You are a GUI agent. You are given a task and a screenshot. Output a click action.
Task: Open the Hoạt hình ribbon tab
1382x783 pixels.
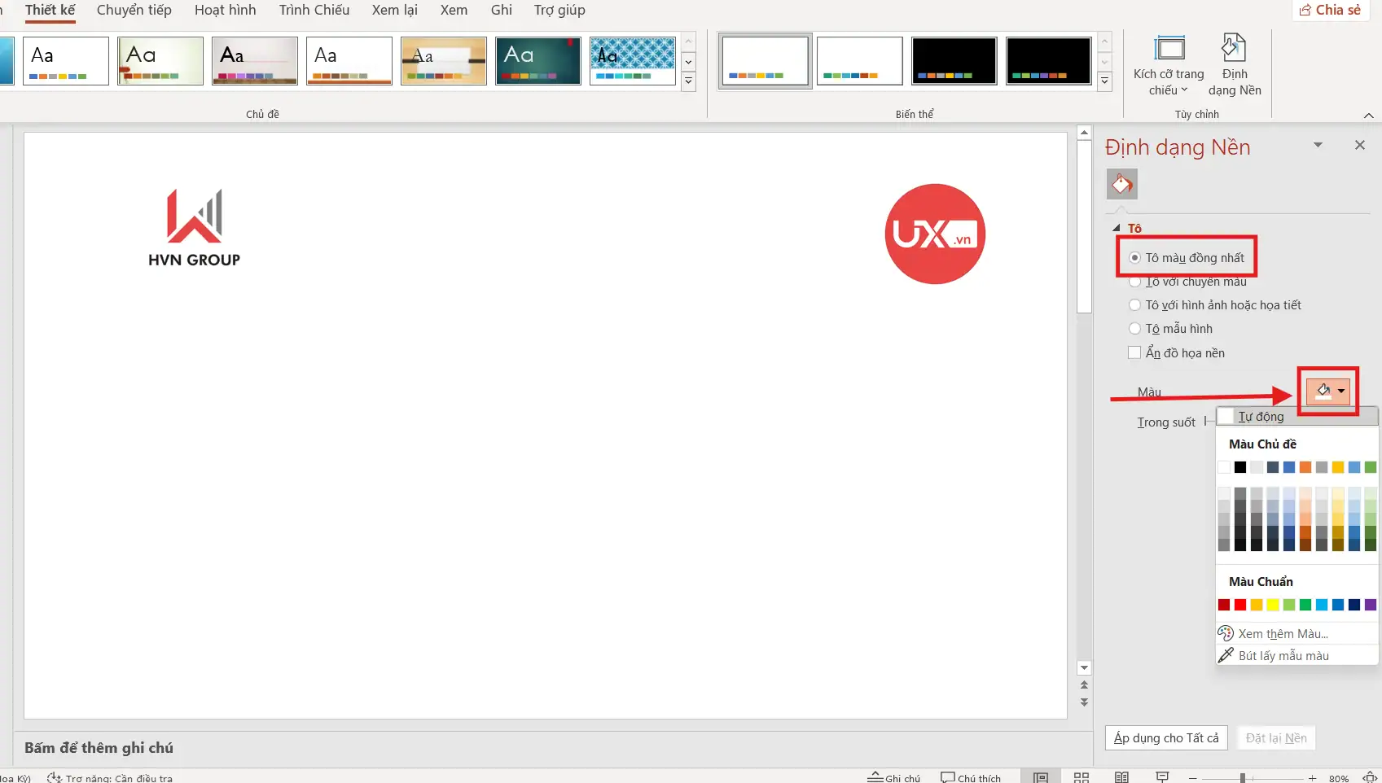coord(225,11)
